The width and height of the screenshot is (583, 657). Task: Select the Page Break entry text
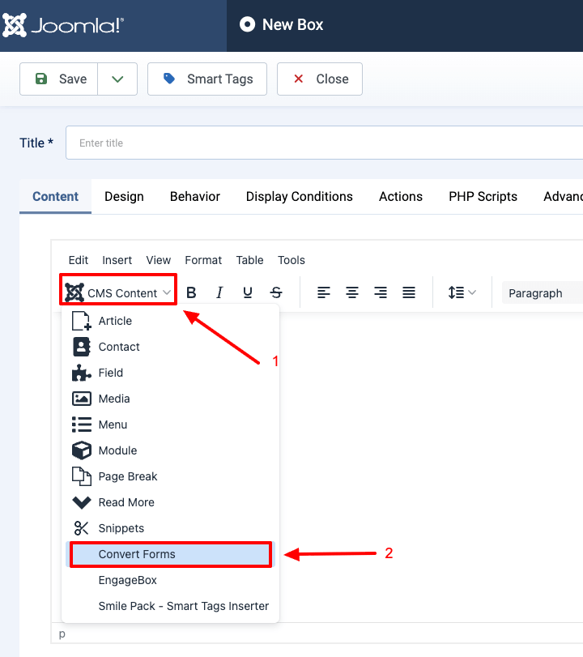click(x=128, y=476)
